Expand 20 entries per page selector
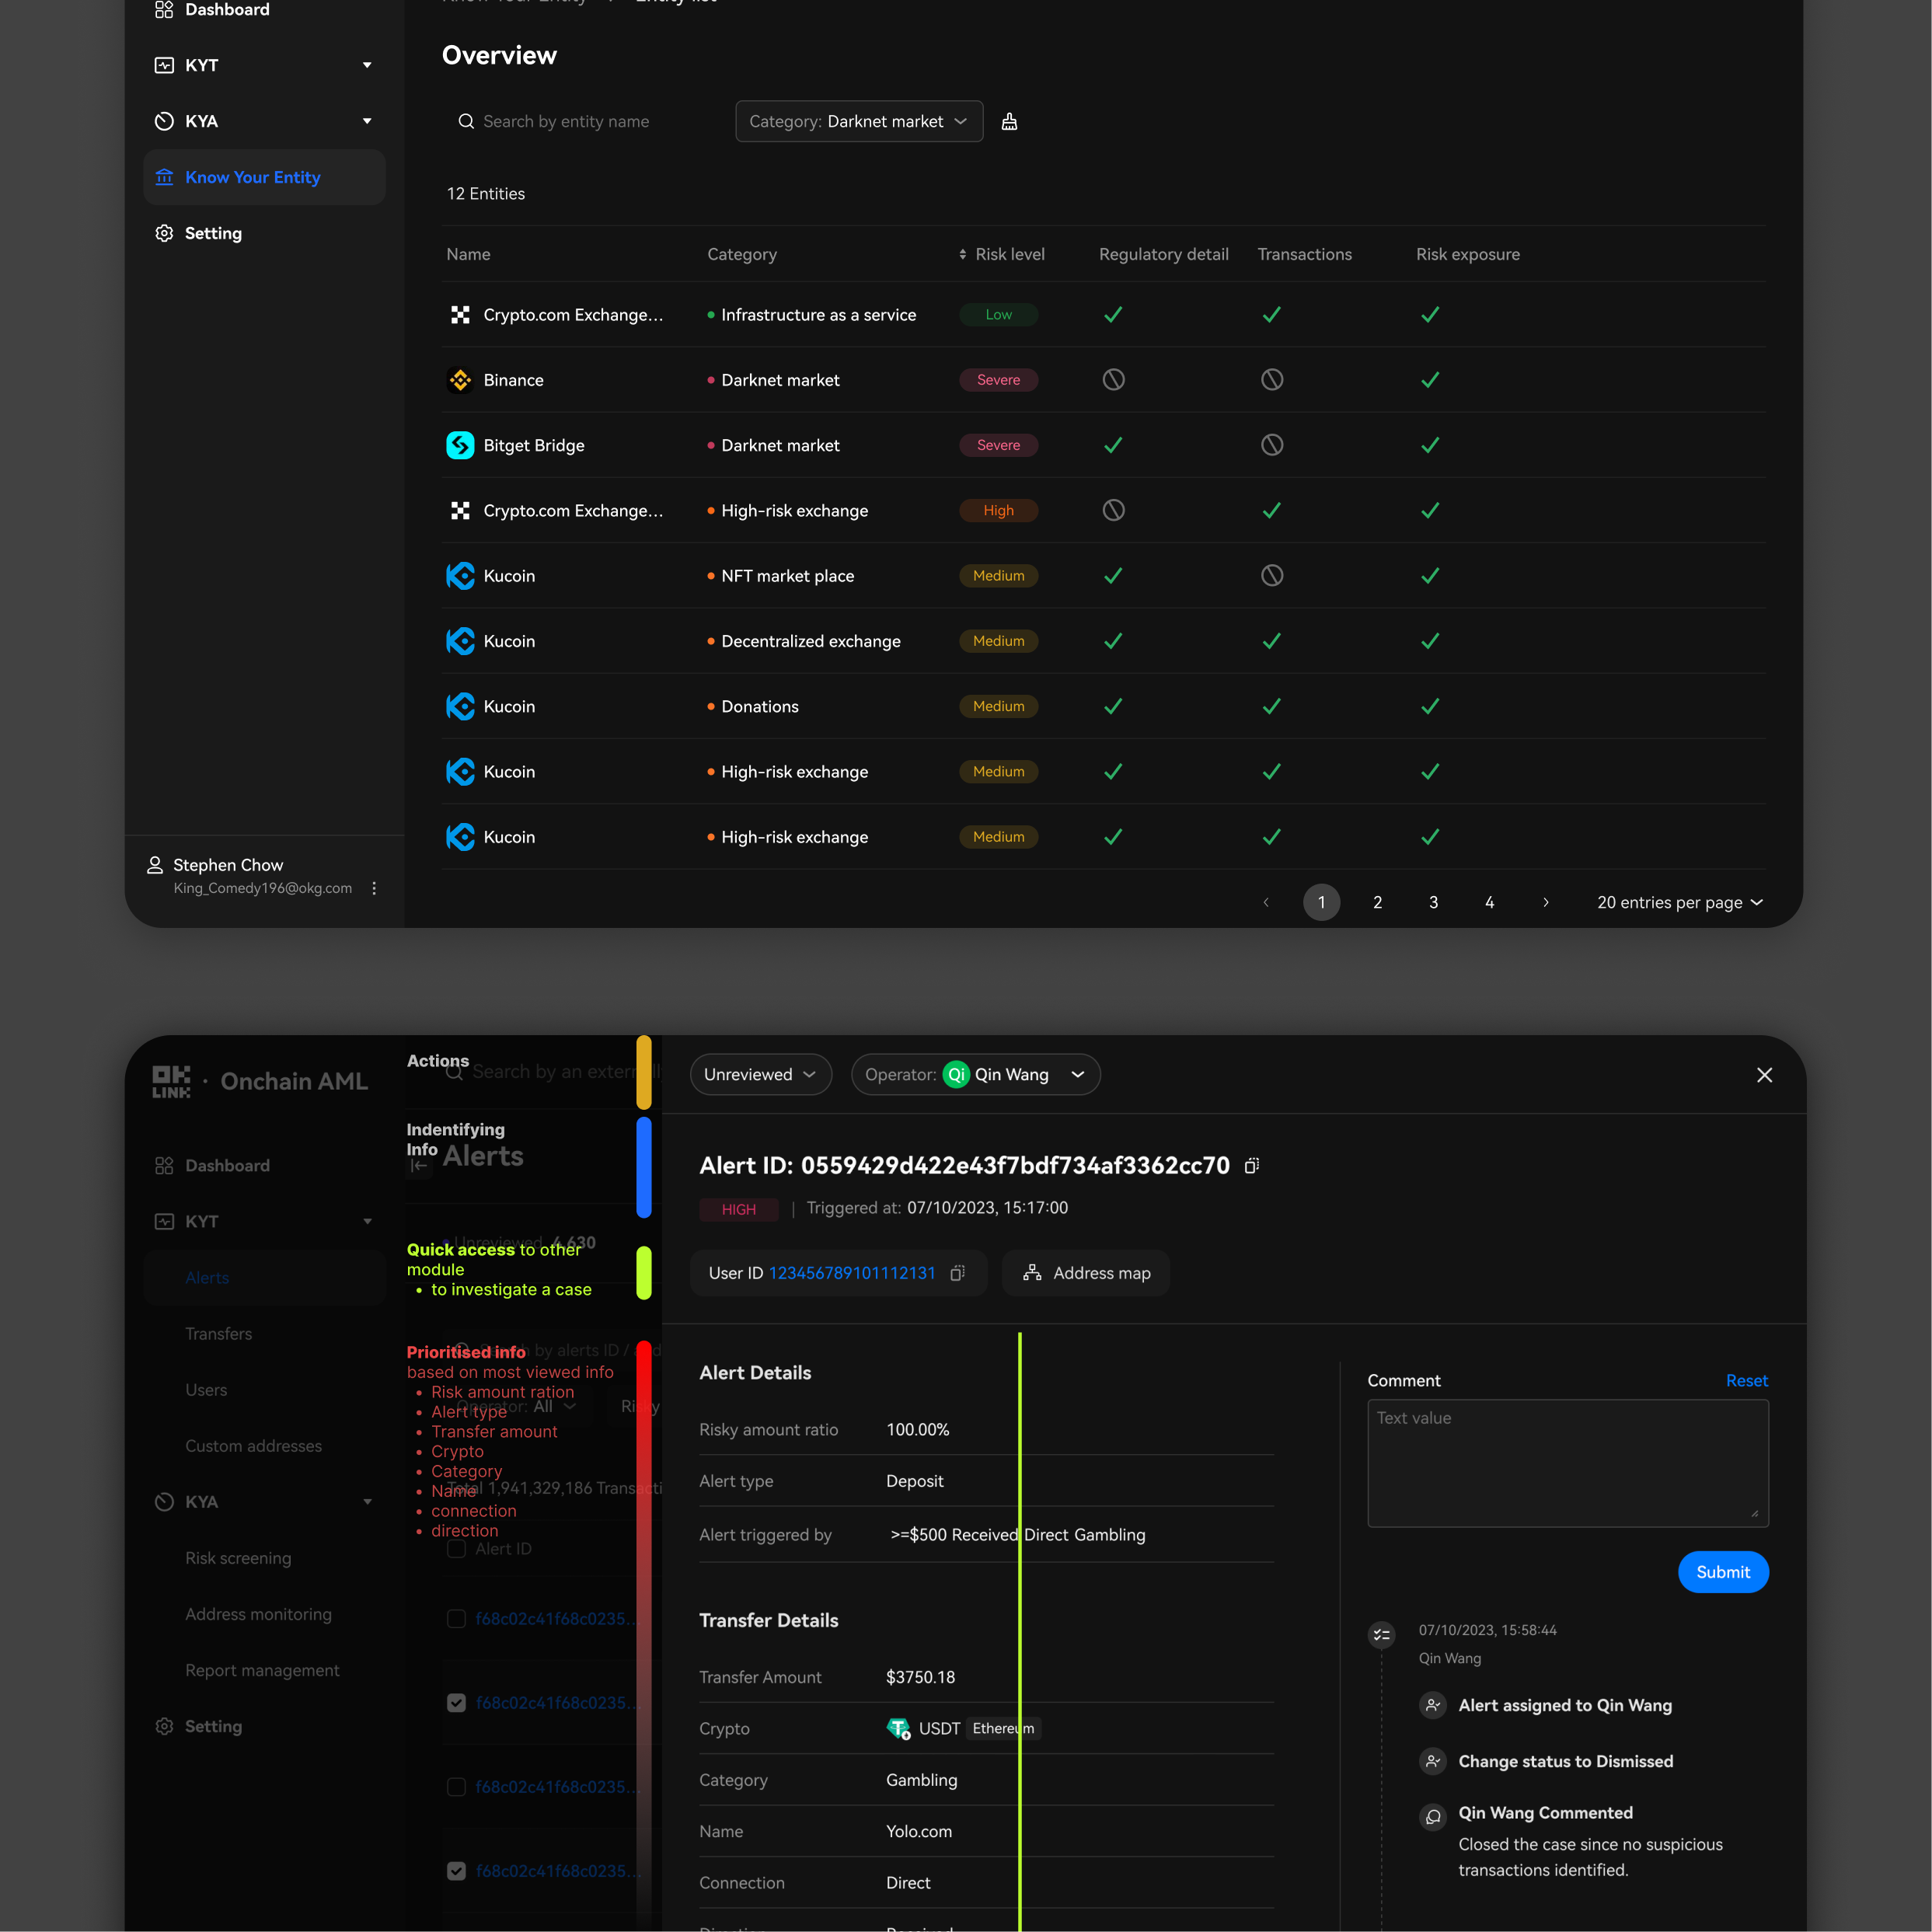The image size is (1932, 1932). (1679, 902)
